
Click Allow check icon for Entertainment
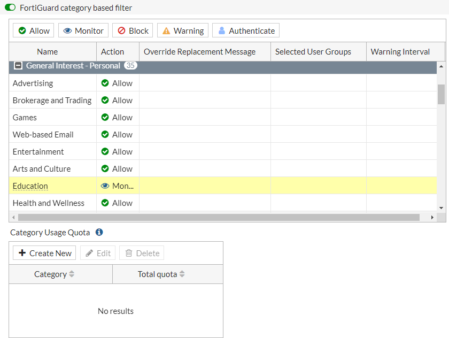pos(105,151)
